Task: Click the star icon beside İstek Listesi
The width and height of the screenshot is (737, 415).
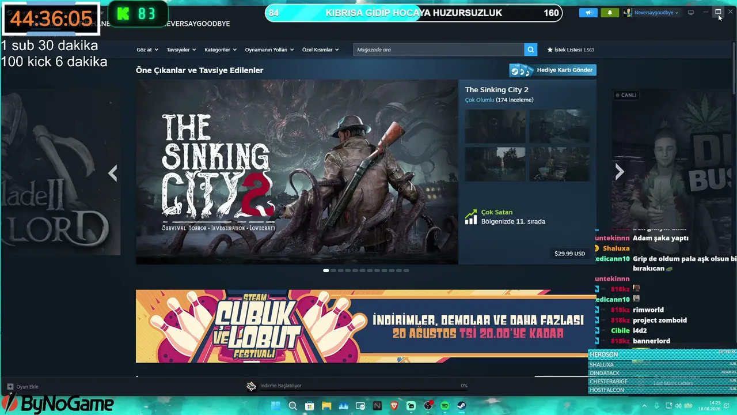Action: [550, 50]
